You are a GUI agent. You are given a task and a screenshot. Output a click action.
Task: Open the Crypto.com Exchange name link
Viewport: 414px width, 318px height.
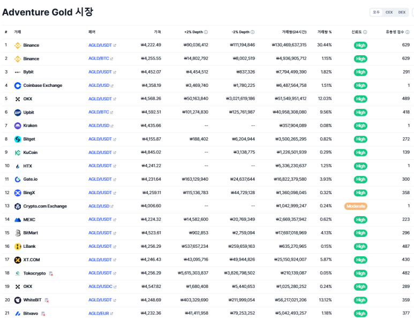[x=45, y=206]
